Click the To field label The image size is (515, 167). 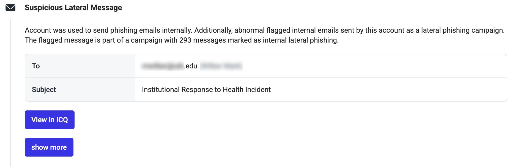pyautogui.click(x=36, y=66)
